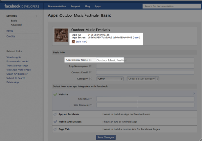Open the Choose a sub-category dropdown
This screenshot has width=202, height=141.
143,79
